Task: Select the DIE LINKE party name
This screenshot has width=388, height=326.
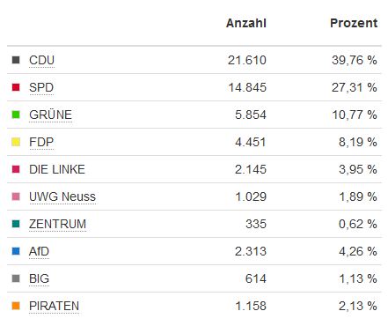Action: point(57,169)
